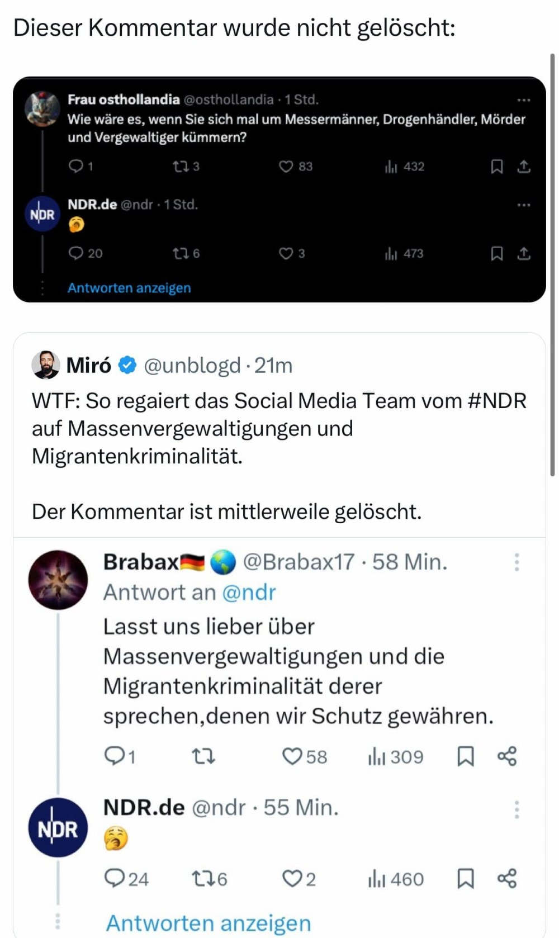Like NDR.de's 55 Min. emoji reply
559x938 pixels.
pyautogui.click(x=292, y=879)
